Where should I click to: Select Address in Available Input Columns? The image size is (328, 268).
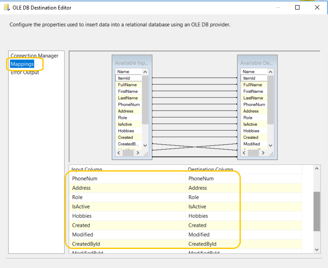tap(129, 111)
